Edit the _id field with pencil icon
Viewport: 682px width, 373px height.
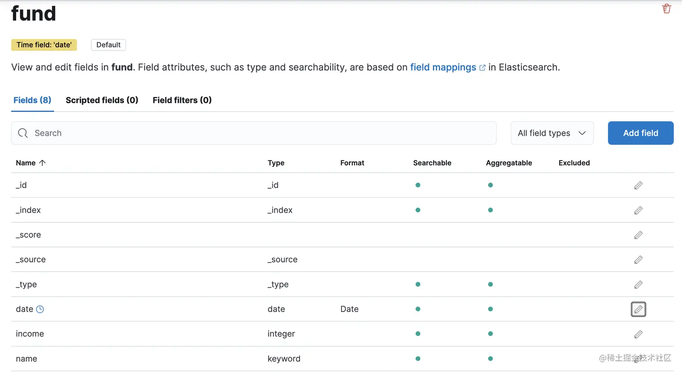coord(638,185)
